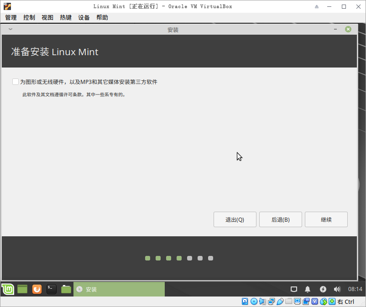The height and width of the screenshot is (307, 366).
Task: Click the optical disc status icon
Action: (x=254, y=302)
